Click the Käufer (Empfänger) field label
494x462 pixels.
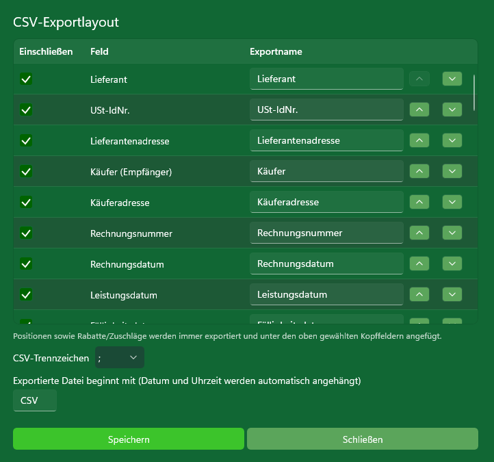131,172
